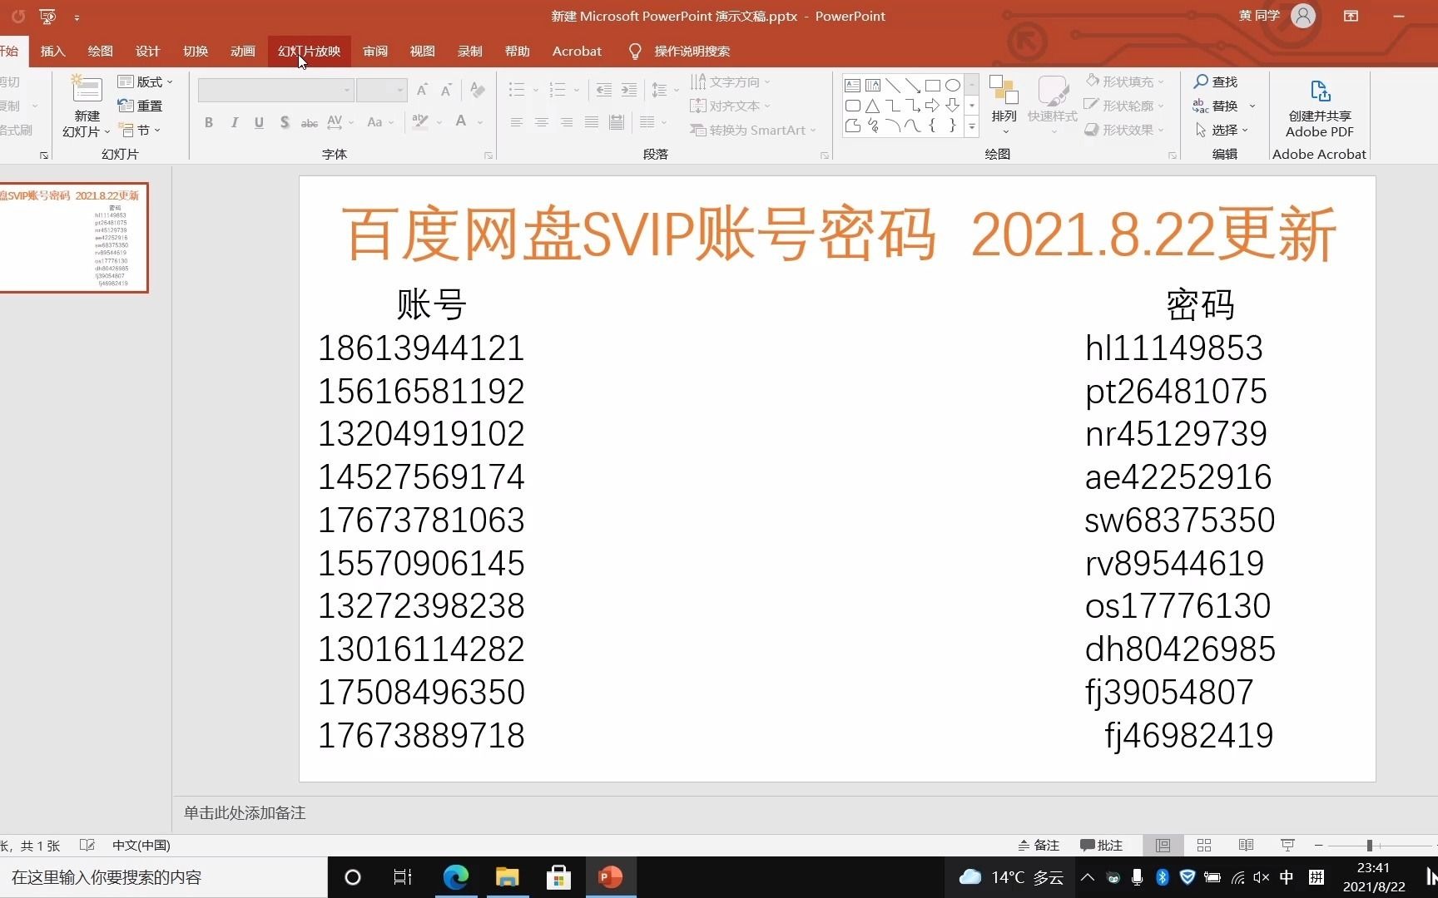This screenshot has height=898, width=1438.
Task: Open the Design (设计) tab
Action: tap(147, 51)
